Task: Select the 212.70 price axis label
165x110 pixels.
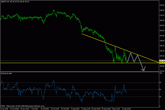Action: (162, 15)
